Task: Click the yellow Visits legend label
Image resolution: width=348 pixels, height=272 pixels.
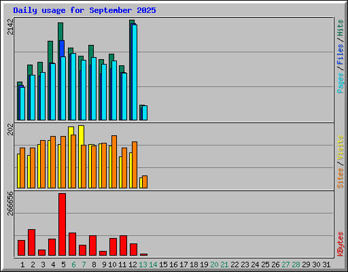Action: [341, 148]
